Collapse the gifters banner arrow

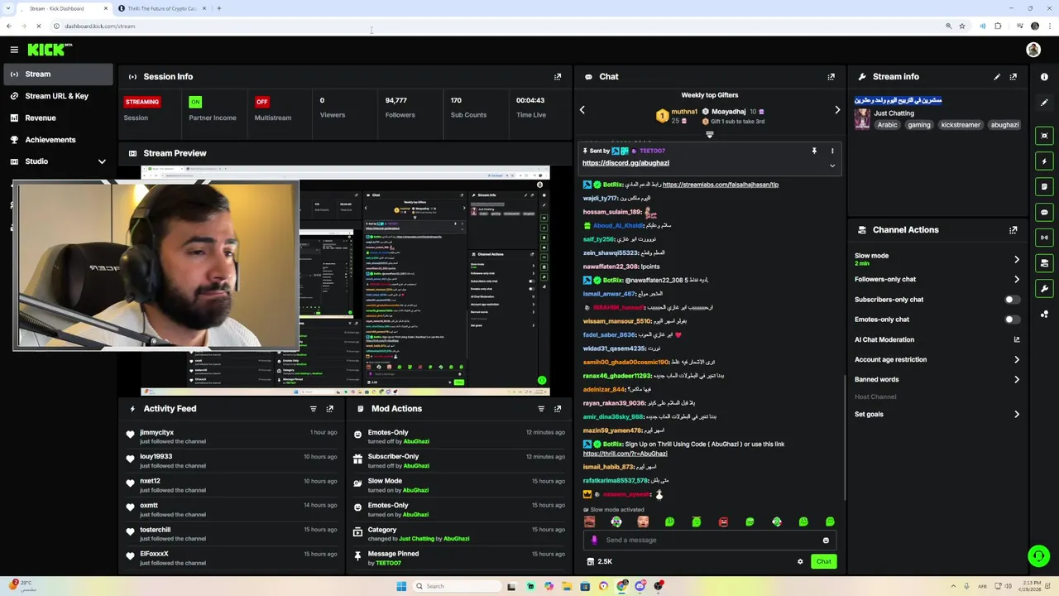coord(709,134)
